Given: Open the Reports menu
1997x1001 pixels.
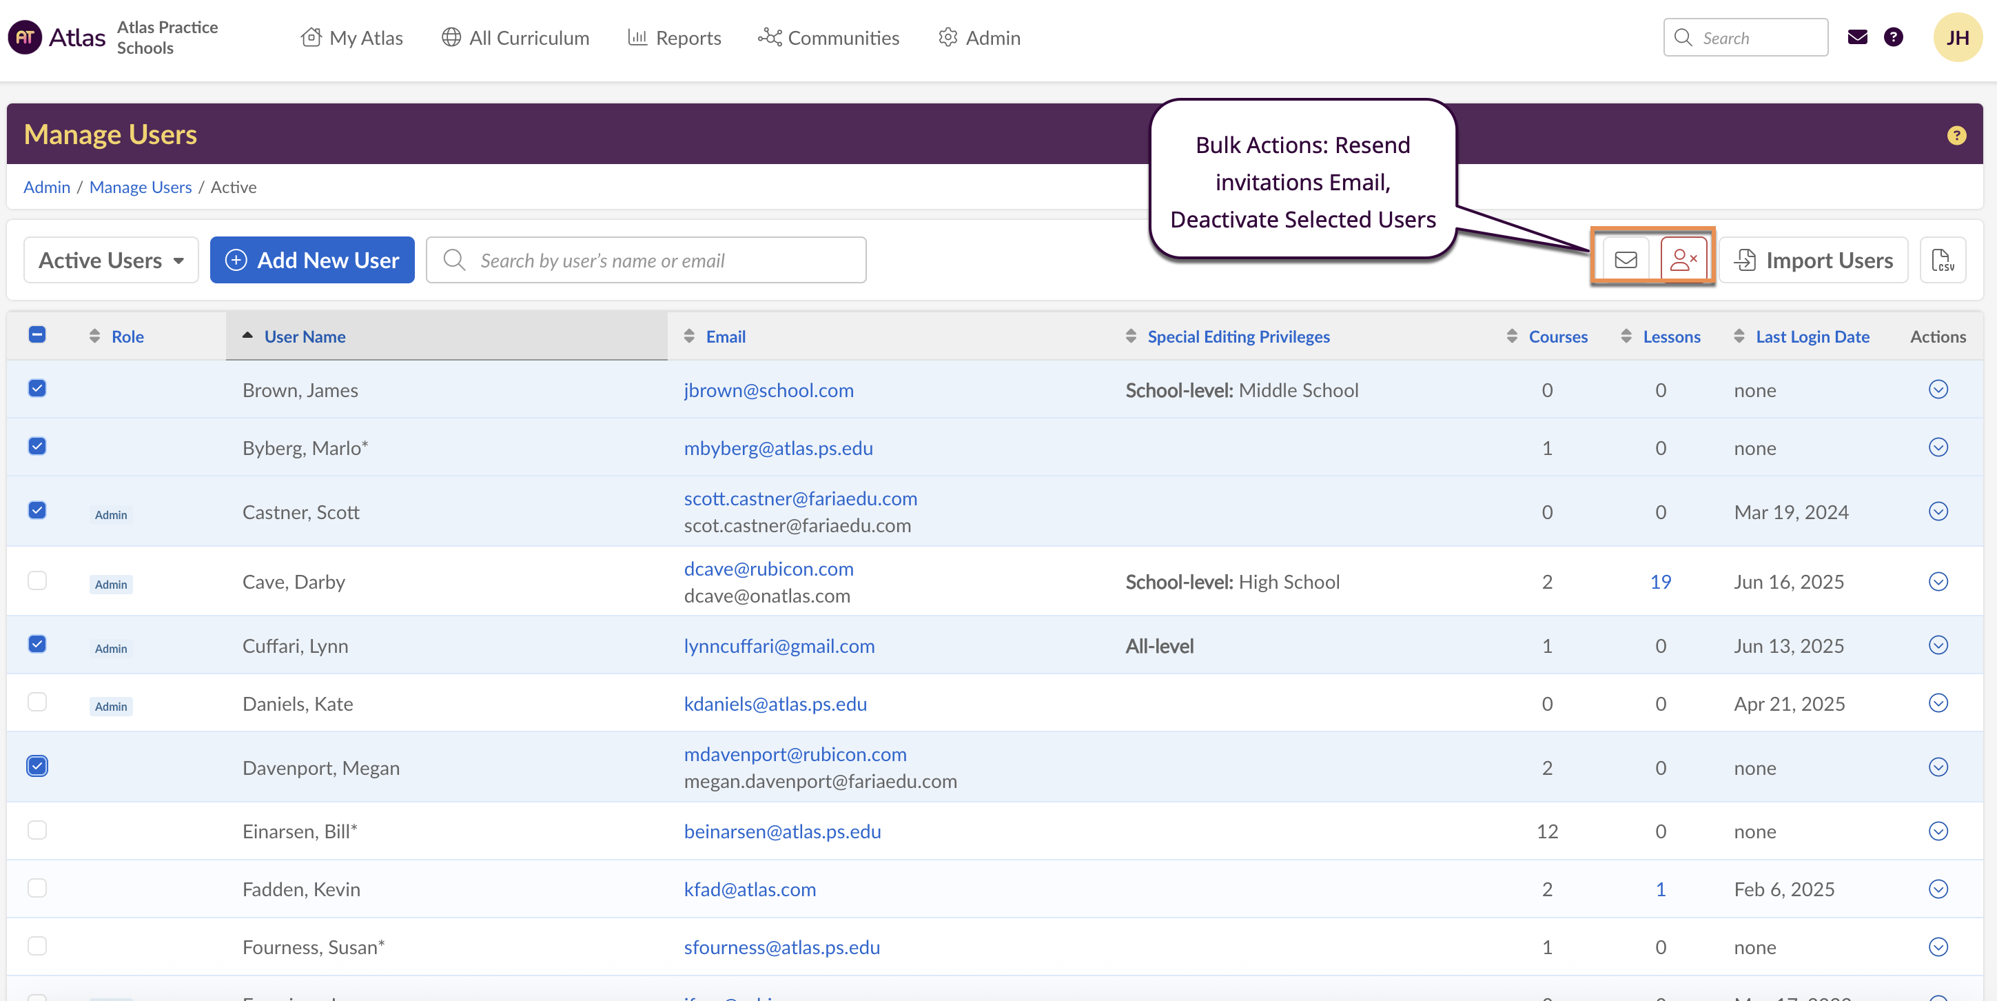Looking at the screenshot, I should click(675, 37).
